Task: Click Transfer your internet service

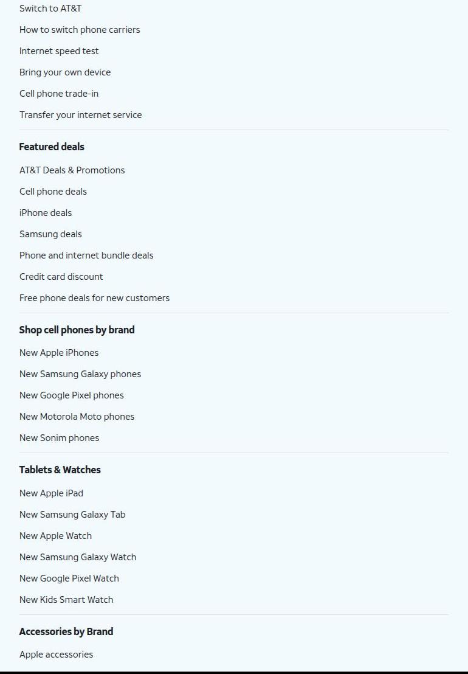Action: [80, 115]
